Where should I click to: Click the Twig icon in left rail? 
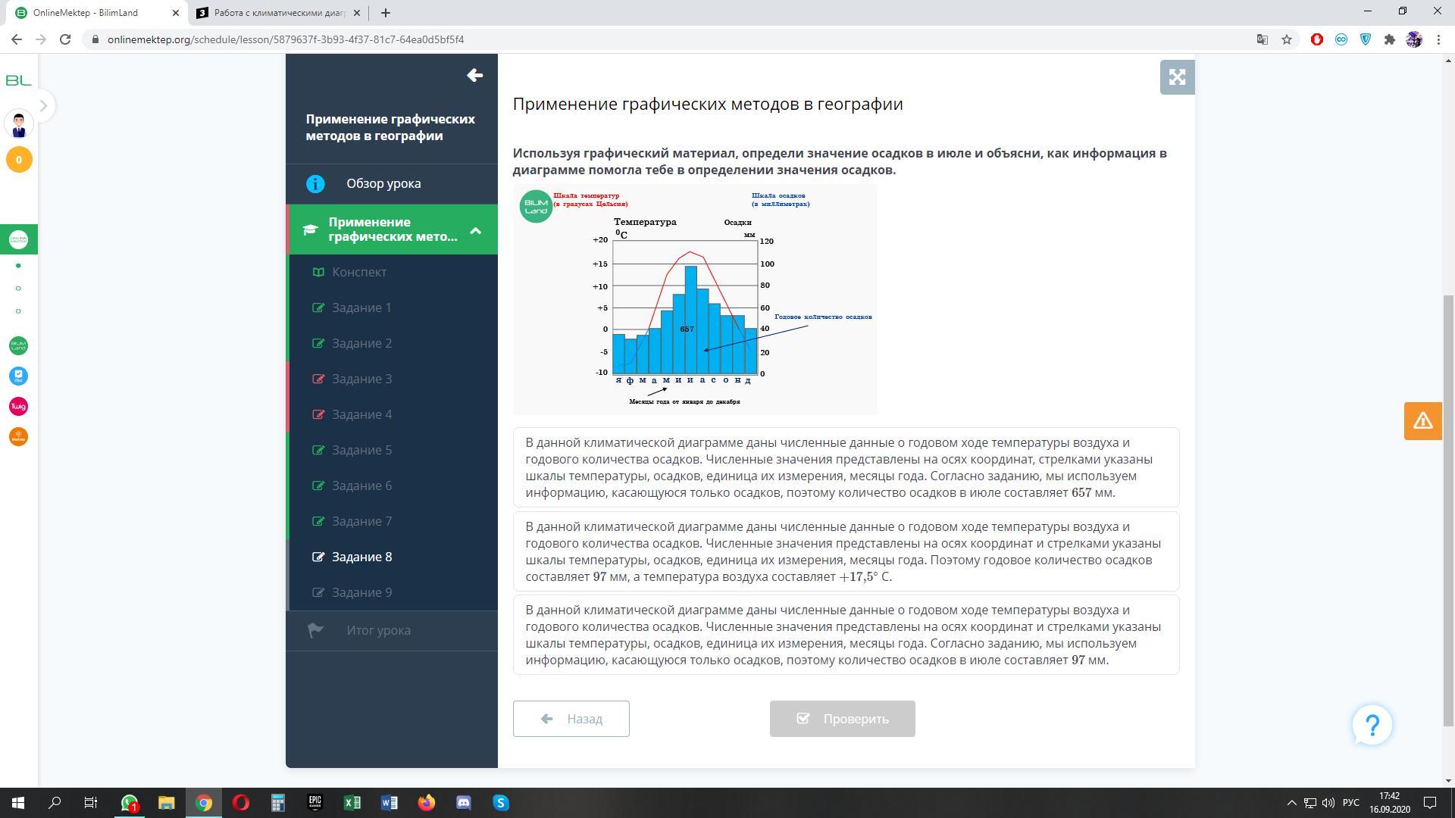[18, 407]
